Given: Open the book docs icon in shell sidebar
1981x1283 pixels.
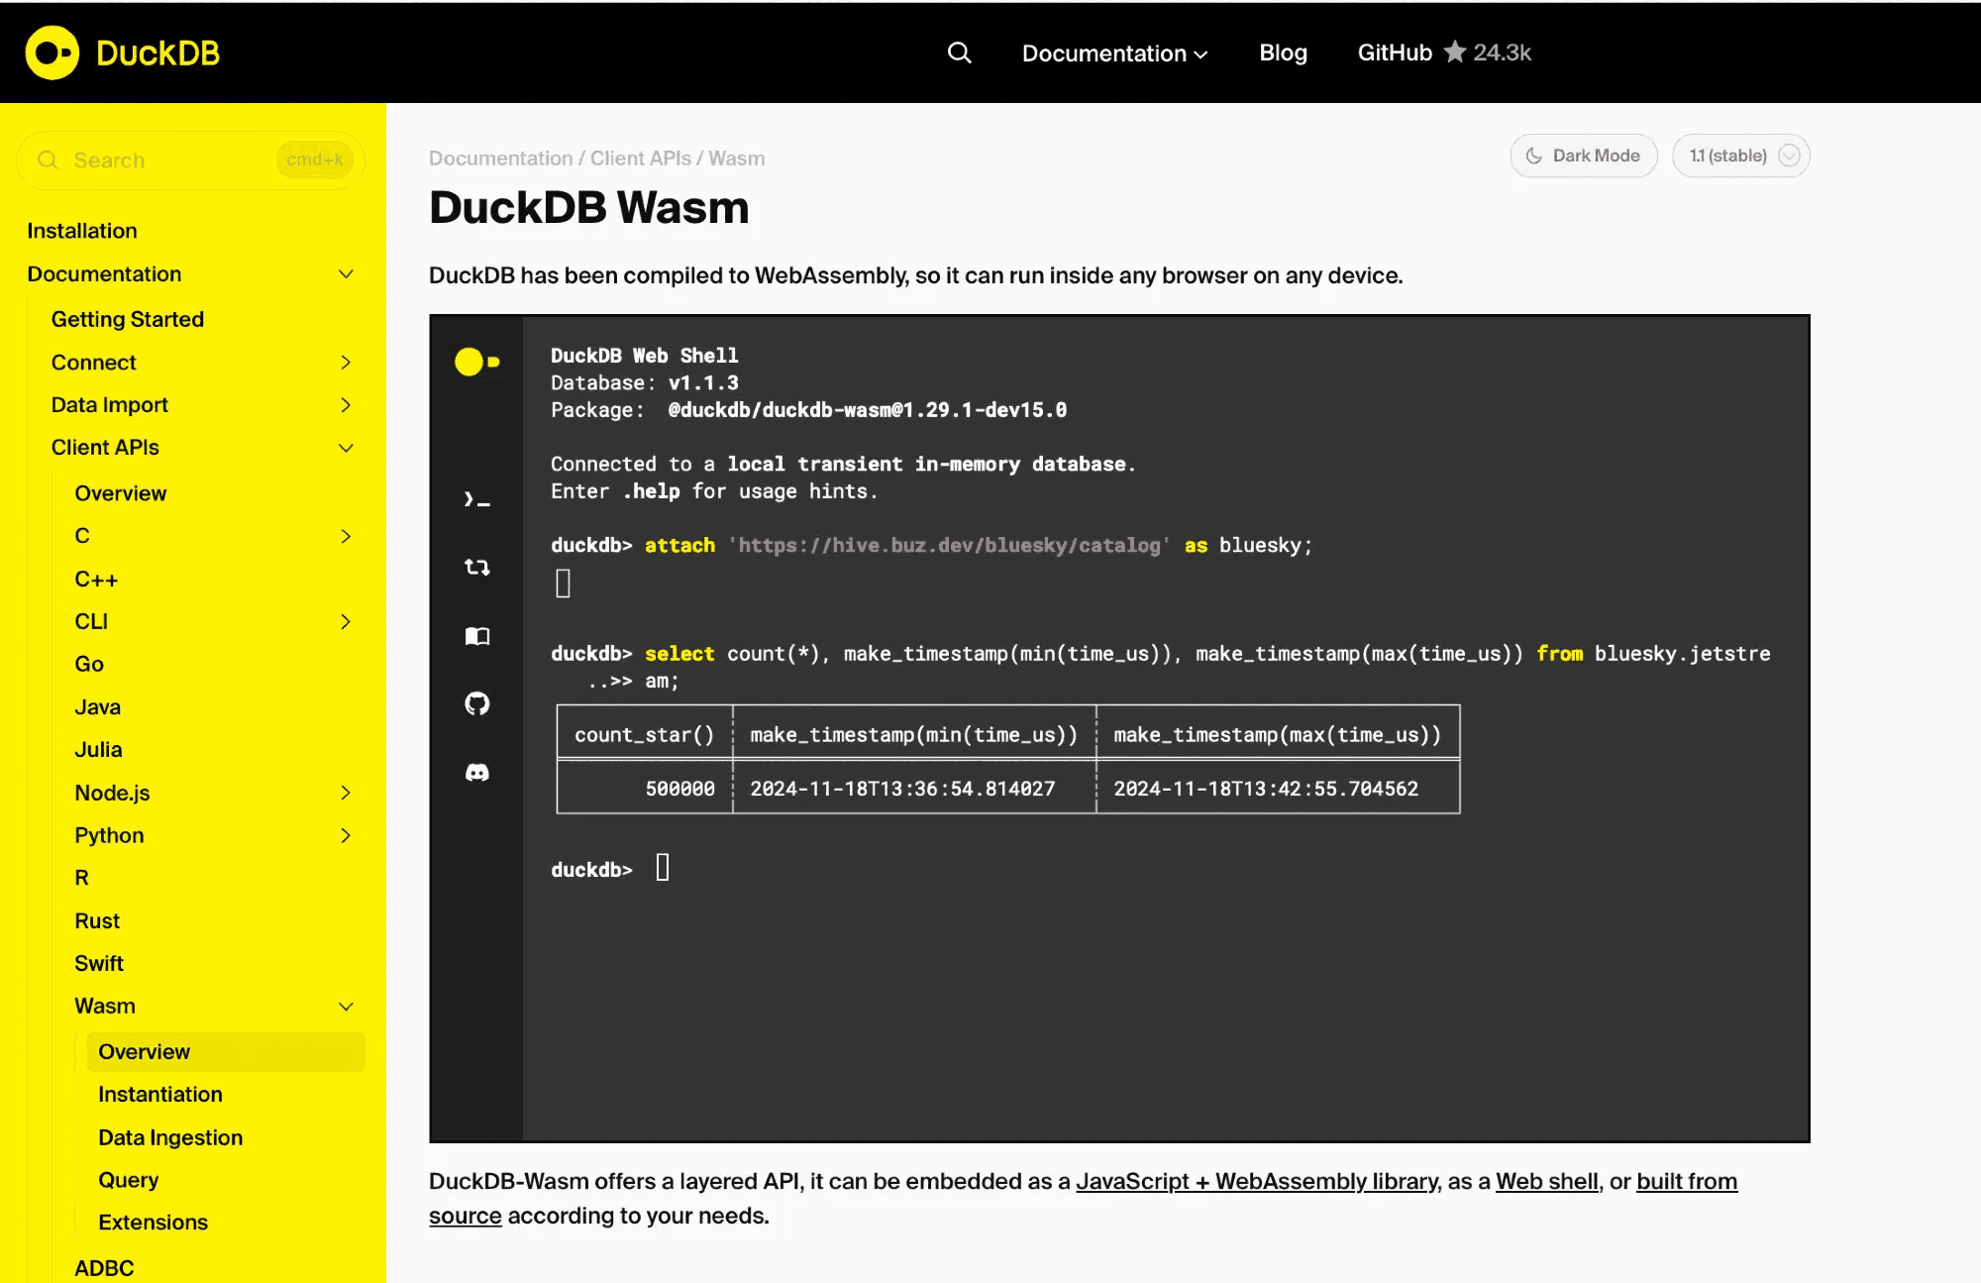Looking at the screenshot, I should [476, 636].
